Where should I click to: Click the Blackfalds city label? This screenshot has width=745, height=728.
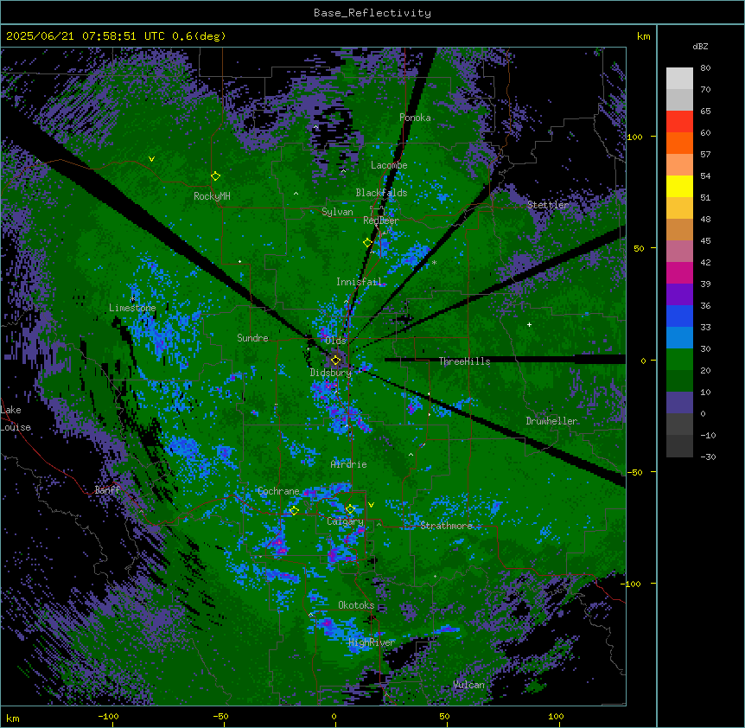coord(381,193)
